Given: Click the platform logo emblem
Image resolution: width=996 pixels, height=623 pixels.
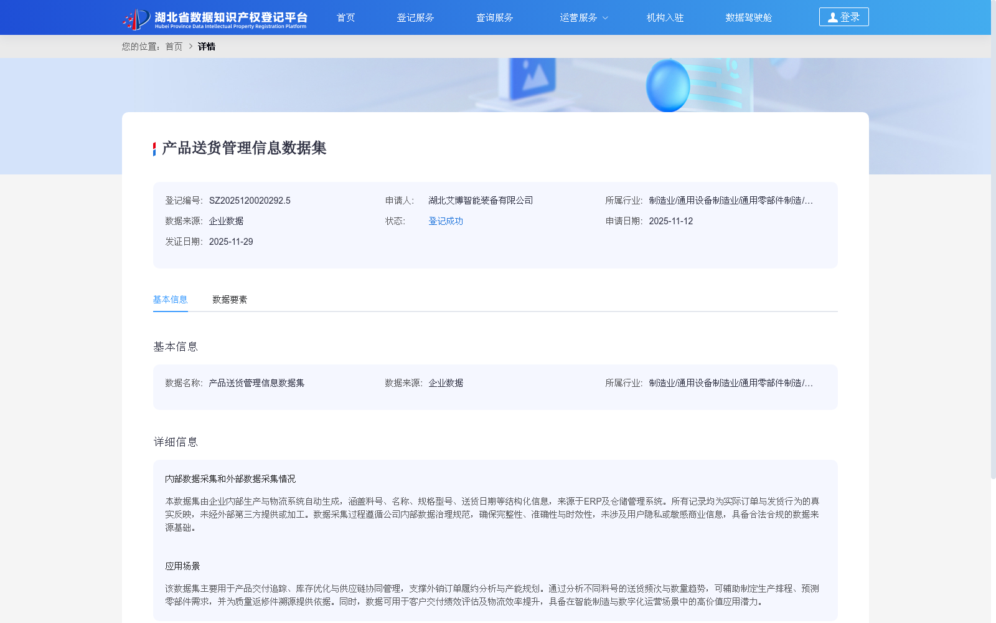Looking at the screenshot, I should 136,19.
